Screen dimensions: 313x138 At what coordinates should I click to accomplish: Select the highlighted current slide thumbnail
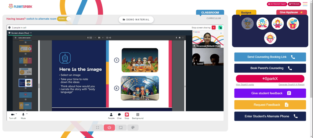25,83
